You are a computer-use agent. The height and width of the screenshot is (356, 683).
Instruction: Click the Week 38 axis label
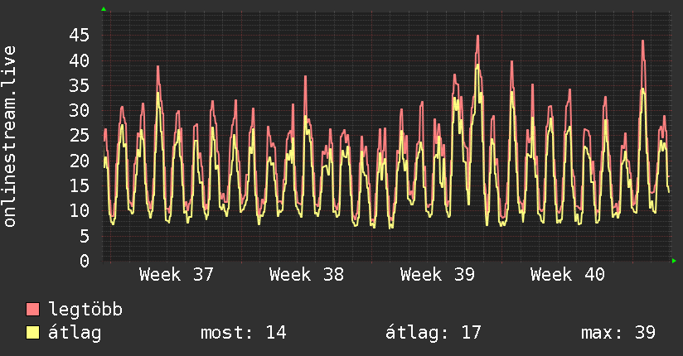point(307,275)
